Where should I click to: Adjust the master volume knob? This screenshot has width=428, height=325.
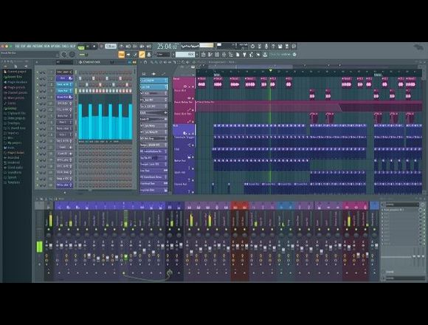point(63,55)
